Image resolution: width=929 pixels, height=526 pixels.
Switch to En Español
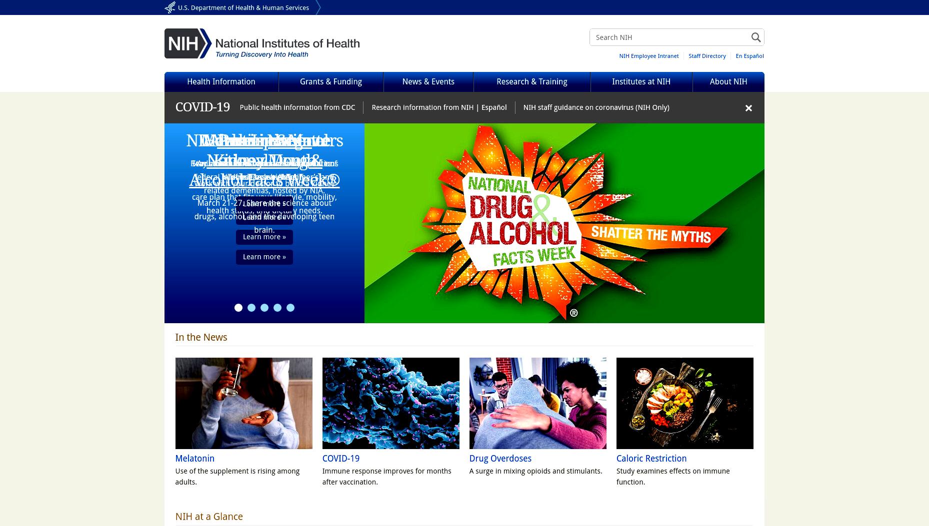click(x=749, y=56)
